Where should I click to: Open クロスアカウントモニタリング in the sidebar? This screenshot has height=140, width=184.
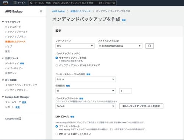coord(21,85)
